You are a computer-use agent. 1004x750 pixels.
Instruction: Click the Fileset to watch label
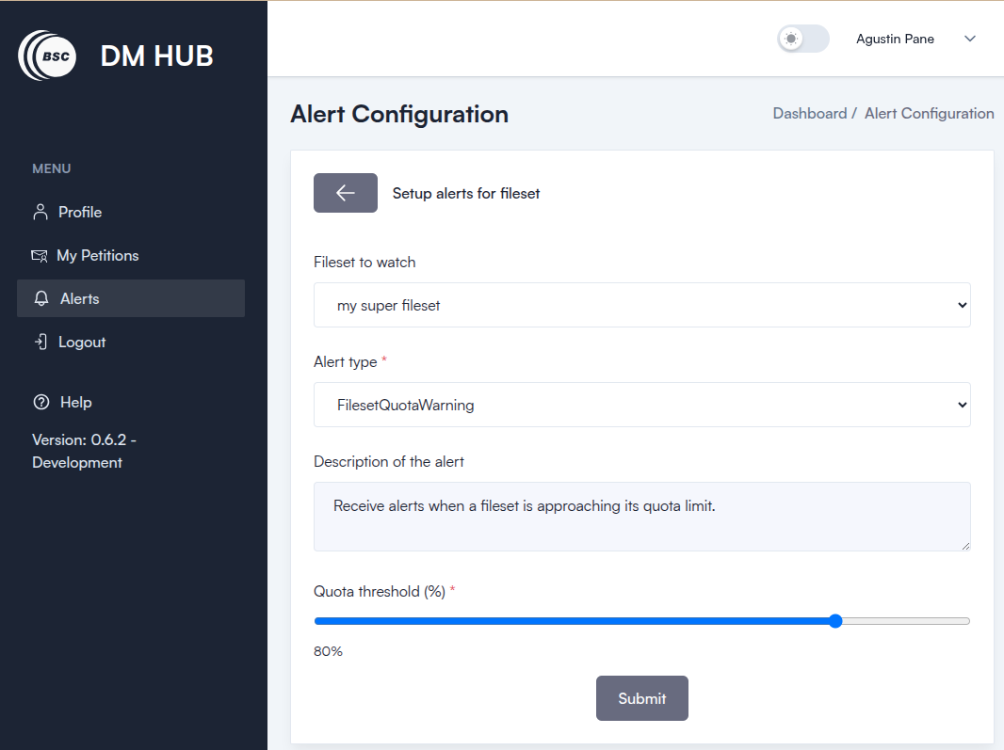364,263
